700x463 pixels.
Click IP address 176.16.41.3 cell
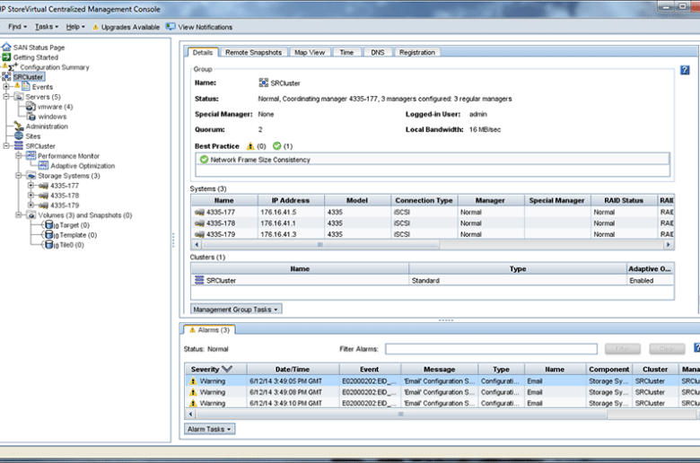point(291,234)
